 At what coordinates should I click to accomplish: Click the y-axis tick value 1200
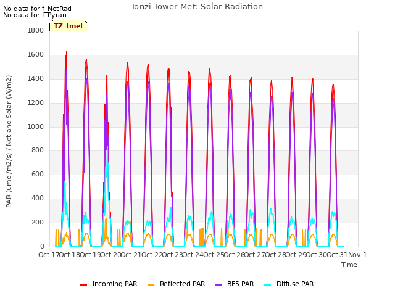coord(36,102)
